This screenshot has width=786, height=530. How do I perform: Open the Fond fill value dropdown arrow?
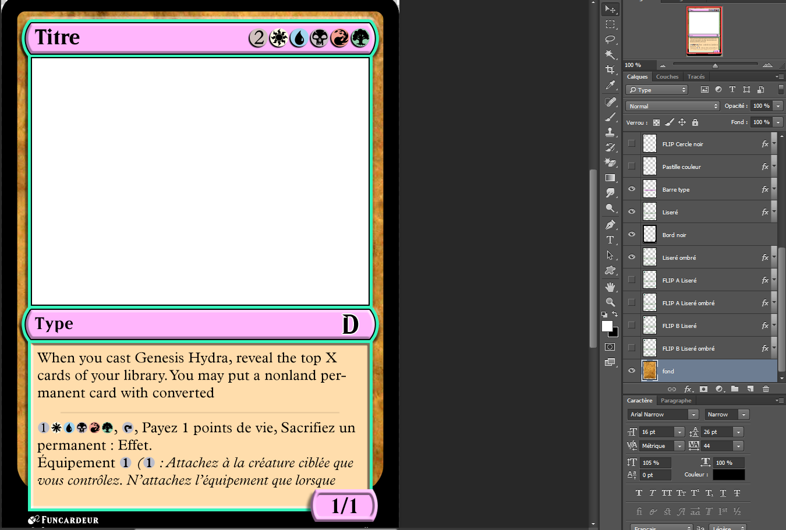778,122
